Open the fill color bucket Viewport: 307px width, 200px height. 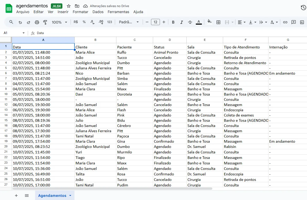coord(209,22)
